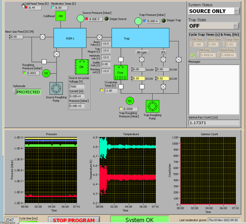Click the Source Pressure gauge circle

[81, 18]
